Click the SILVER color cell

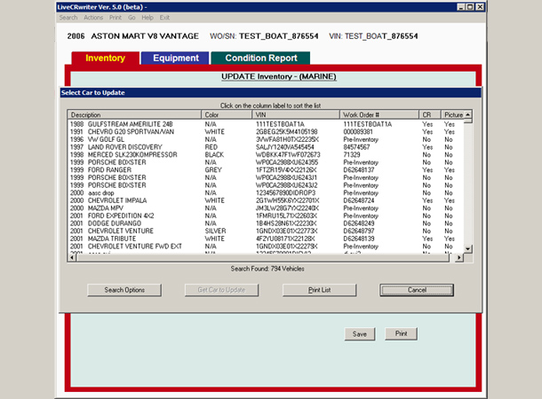[x=215, y=231]
